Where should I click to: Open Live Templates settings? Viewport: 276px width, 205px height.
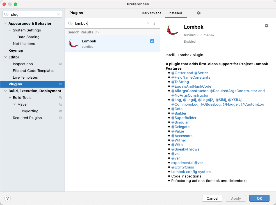coord(25,77)
